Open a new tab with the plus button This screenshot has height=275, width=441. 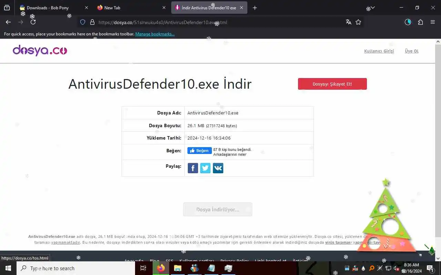click(255, 8)
